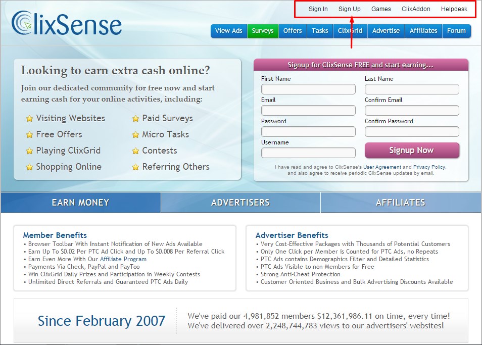Click 'Looking to earn extra cash online?' heading
The image size is (482, 345).
(116, 70)
